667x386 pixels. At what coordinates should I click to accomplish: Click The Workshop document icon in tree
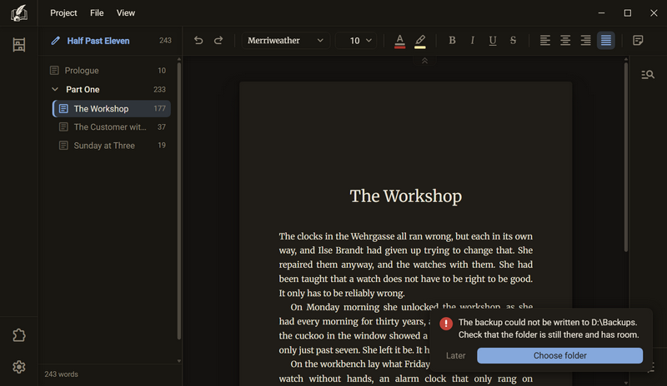63,109
